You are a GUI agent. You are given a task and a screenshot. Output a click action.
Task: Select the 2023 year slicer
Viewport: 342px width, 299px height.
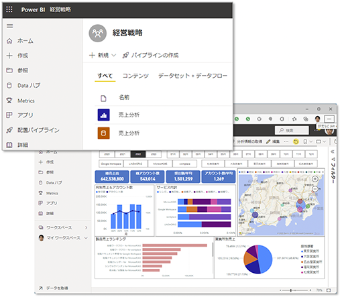[x=154, y=154]
